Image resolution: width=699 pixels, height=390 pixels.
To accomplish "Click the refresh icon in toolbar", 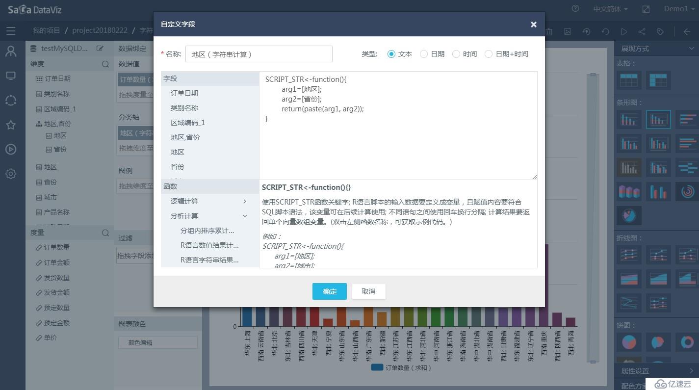I will point(605,31).
